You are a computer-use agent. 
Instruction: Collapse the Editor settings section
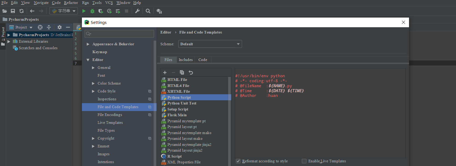(x=88, y=60)
